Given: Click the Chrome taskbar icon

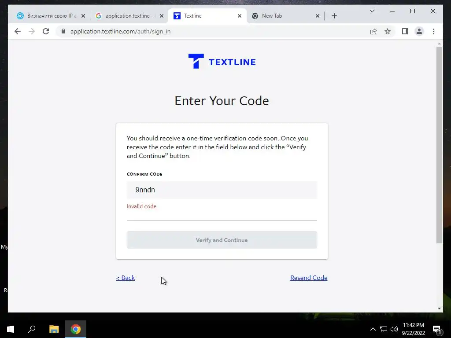Looking at the screenshot, I should pos(76,329).
